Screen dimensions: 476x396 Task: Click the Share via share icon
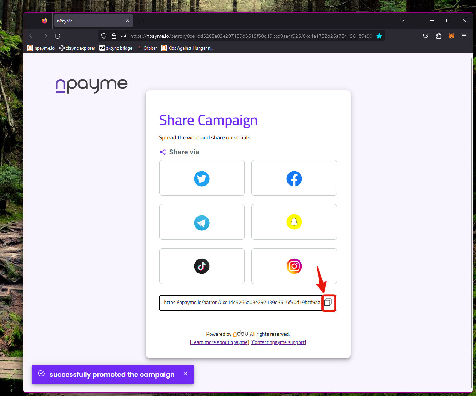[x=163, y=152]
